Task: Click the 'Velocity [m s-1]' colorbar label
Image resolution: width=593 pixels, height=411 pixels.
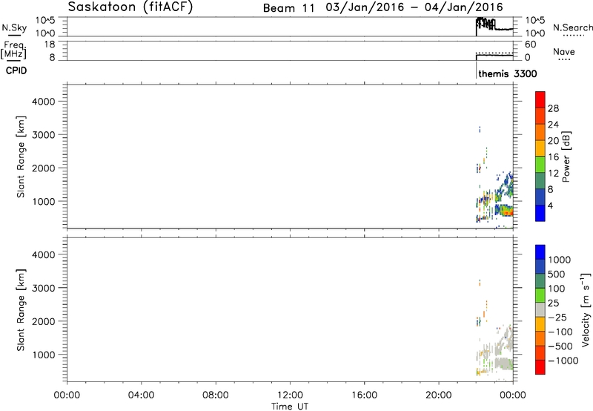Action: 586,309
